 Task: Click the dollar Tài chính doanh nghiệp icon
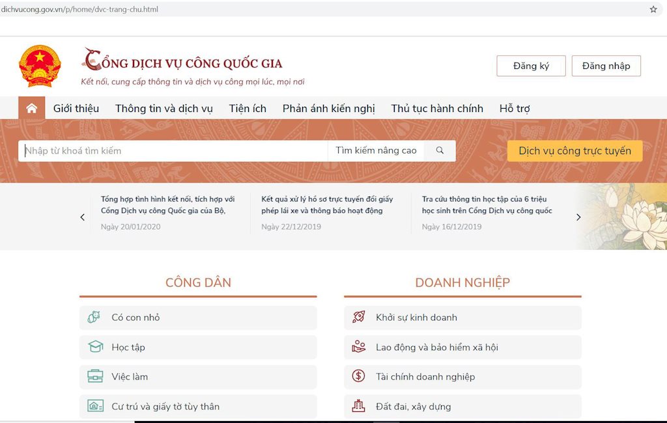click(358, 376)
